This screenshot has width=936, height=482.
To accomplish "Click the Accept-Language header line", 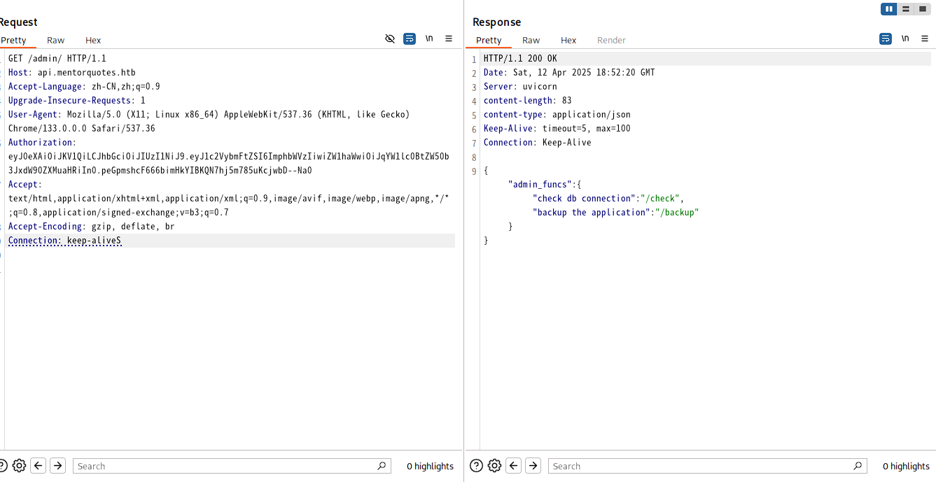I will (84, 87).
